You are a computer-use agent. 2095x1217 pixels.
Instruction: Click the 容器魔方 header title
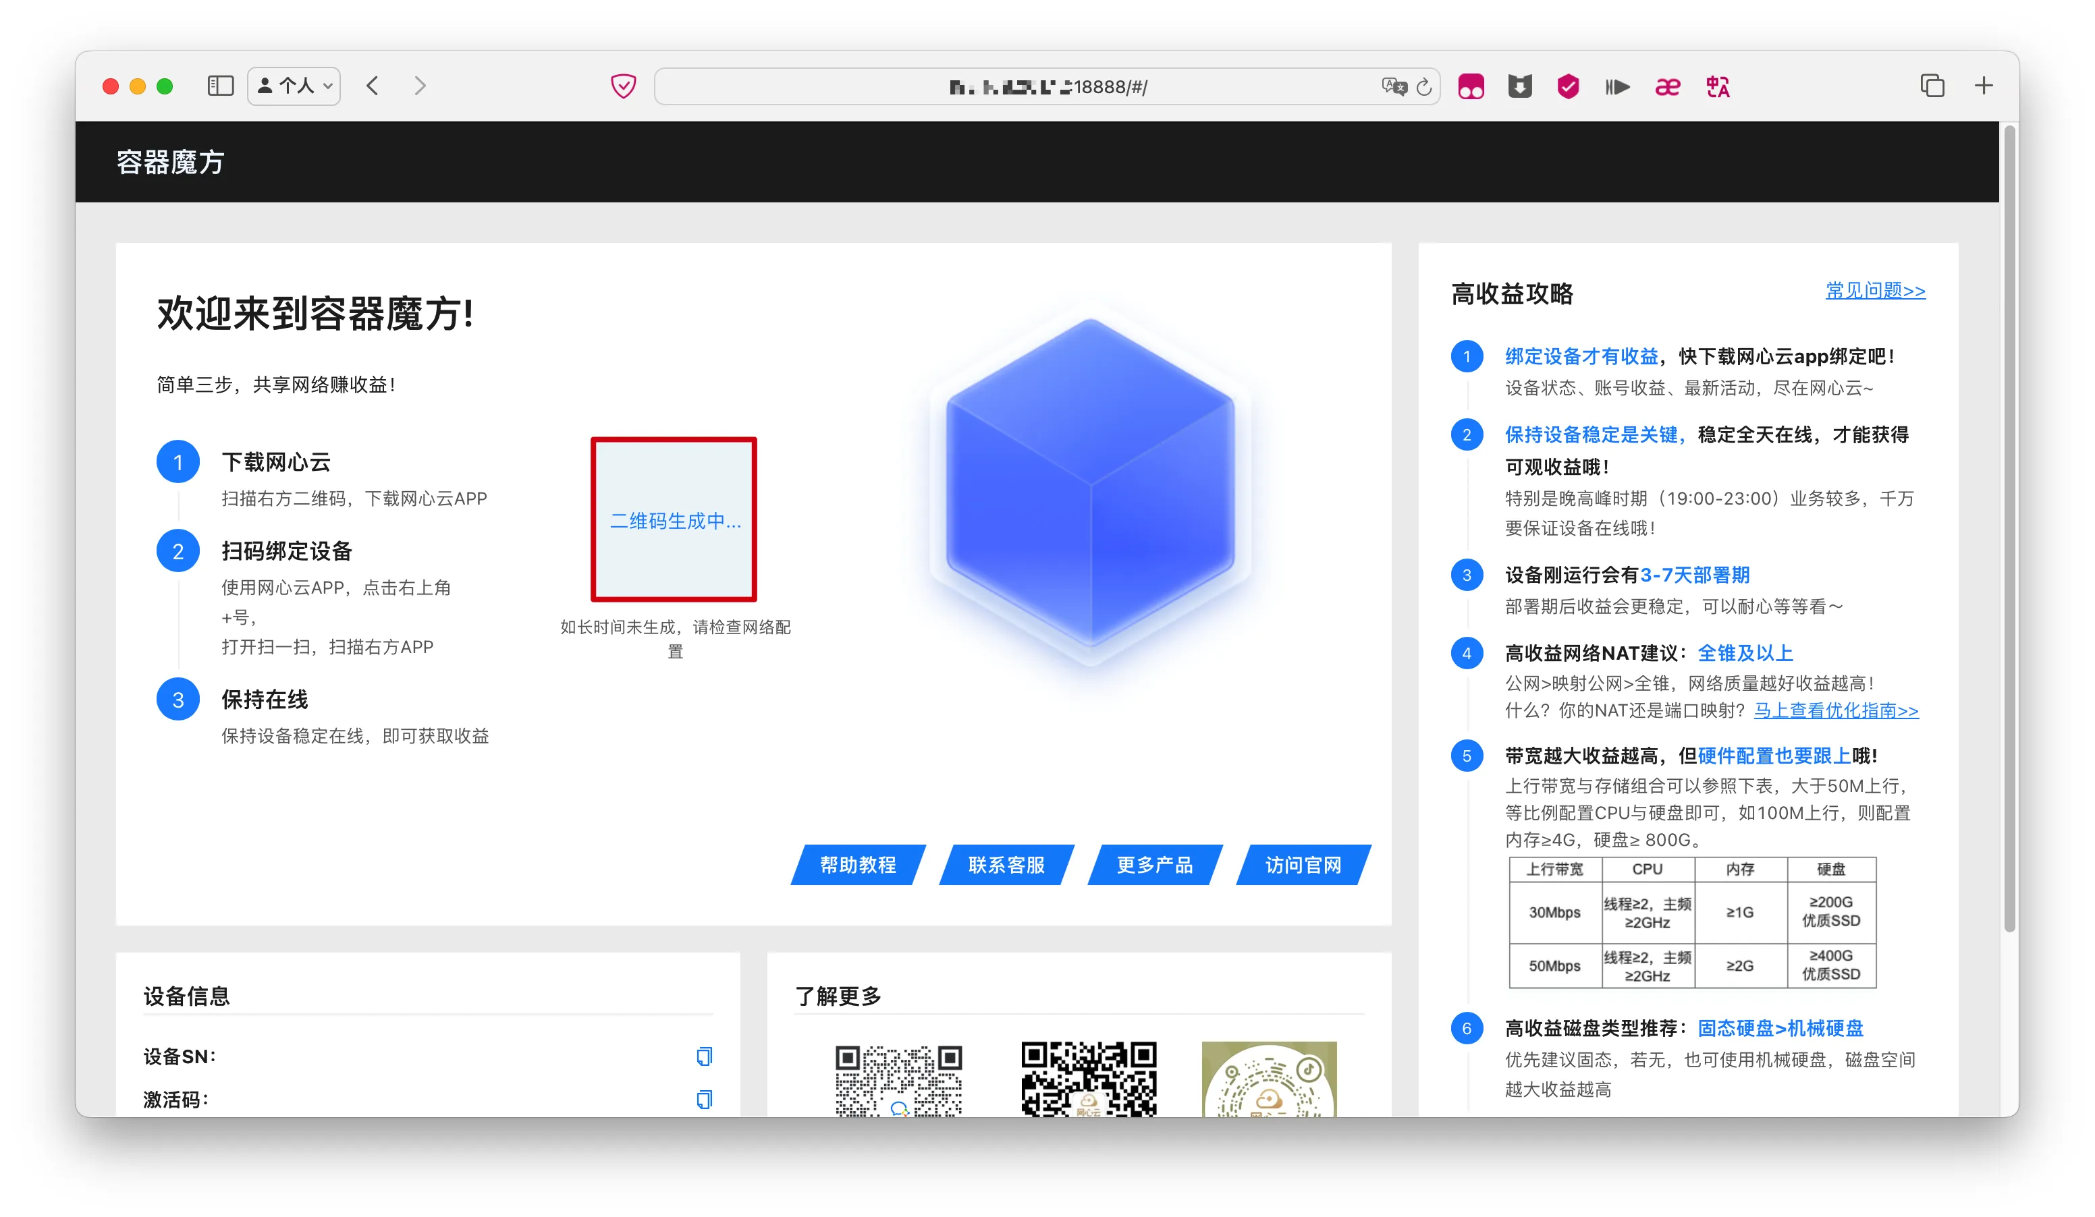(171, 162)
